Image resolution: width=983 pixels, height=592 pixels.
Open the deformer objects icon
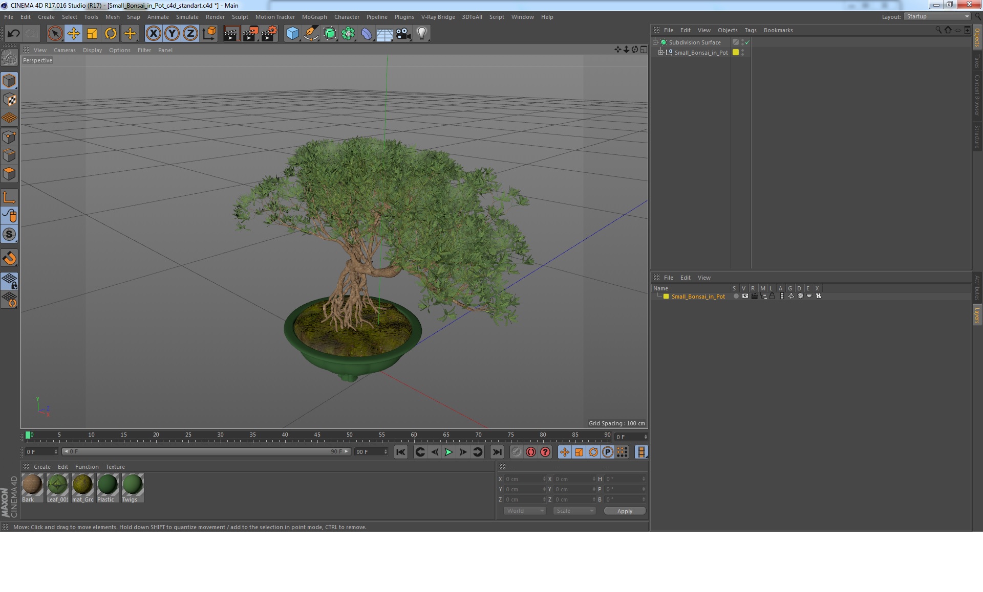tap(367, 34)
